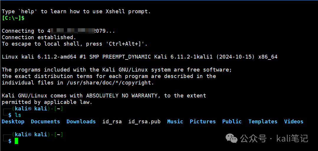Select the Templates directory entry
This screenshot has width=318, height=151.
tap(263, 122)
